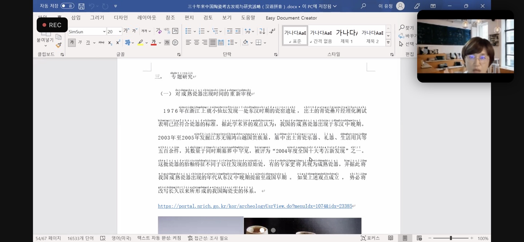The image size is (524, 242).
Task: Center align the paragraph
Action: pos(196,43)
